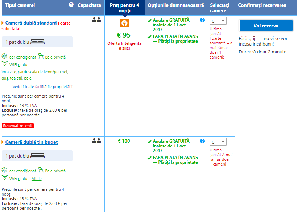Click the red Rezervat recent! badge
This screenshot has height=219, width=298.
[18, 126]
